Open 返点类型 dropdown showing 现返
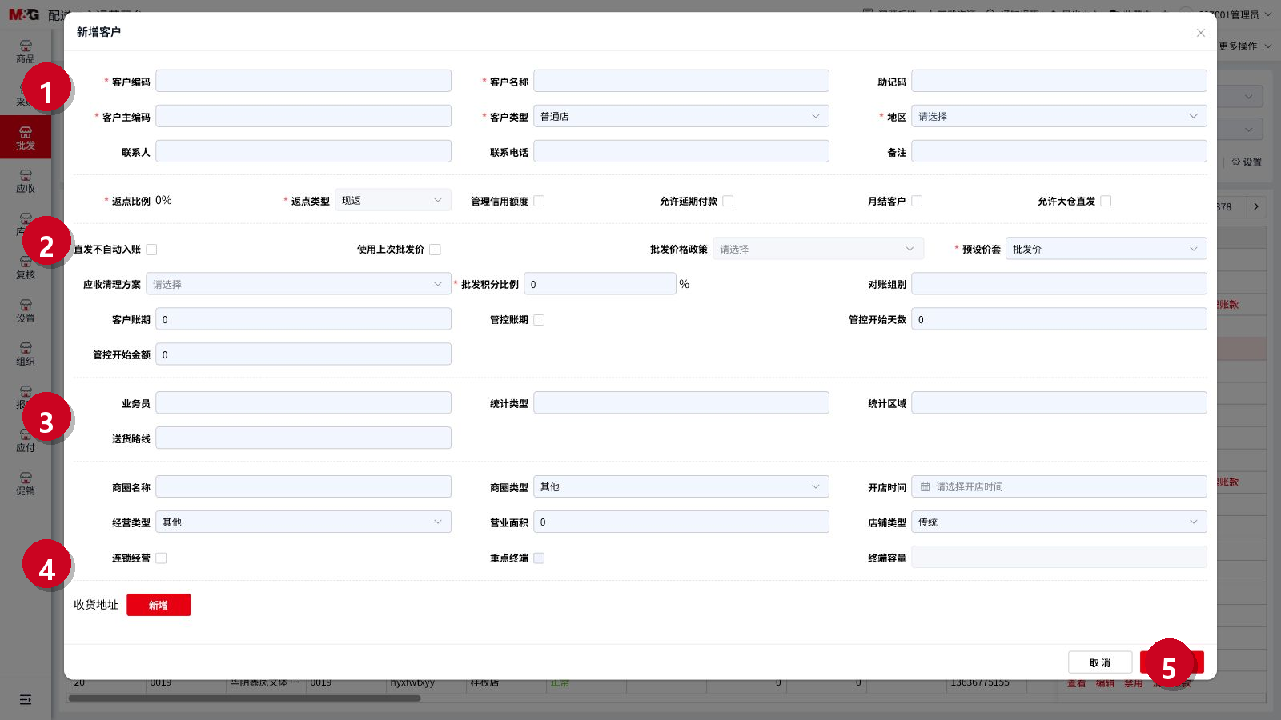1281x720 pixels. 392,200
